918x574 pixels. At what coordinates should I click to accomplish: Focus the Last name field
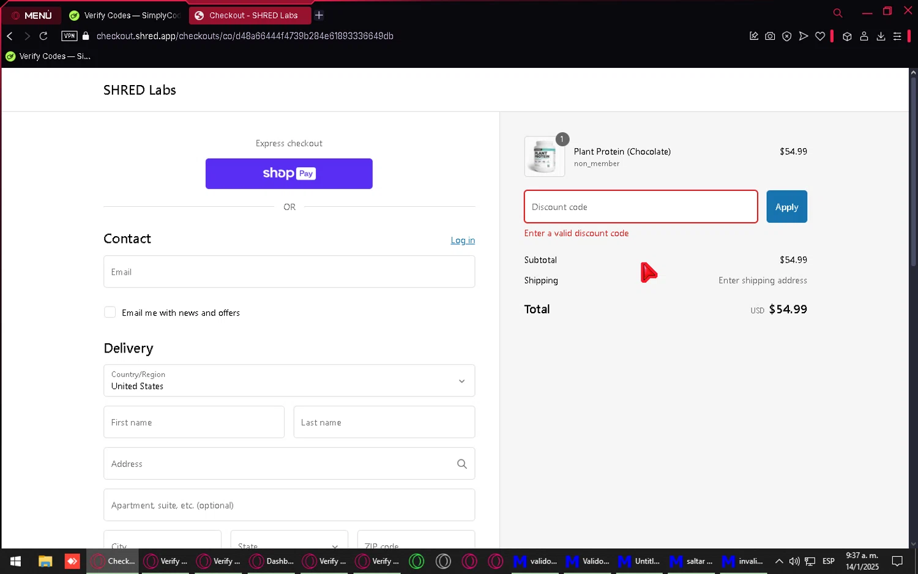click(384, 422)
